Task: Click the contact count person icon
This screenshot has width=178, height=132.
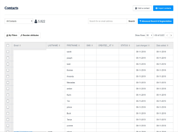Action: tap(36, 21)
